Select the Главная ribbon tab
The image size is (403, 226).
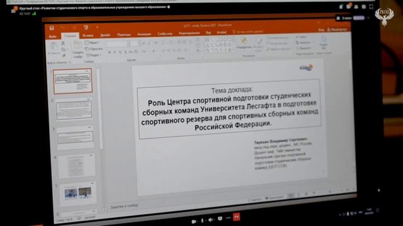pos(70,36)
